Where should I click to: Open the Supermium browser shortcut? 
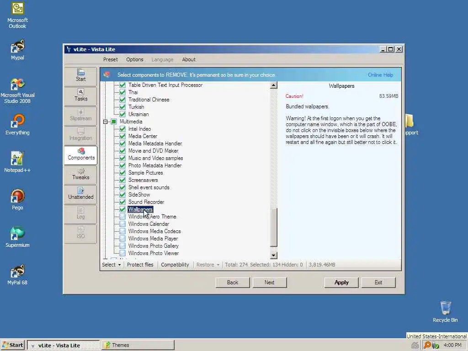[x=17, y=237]
